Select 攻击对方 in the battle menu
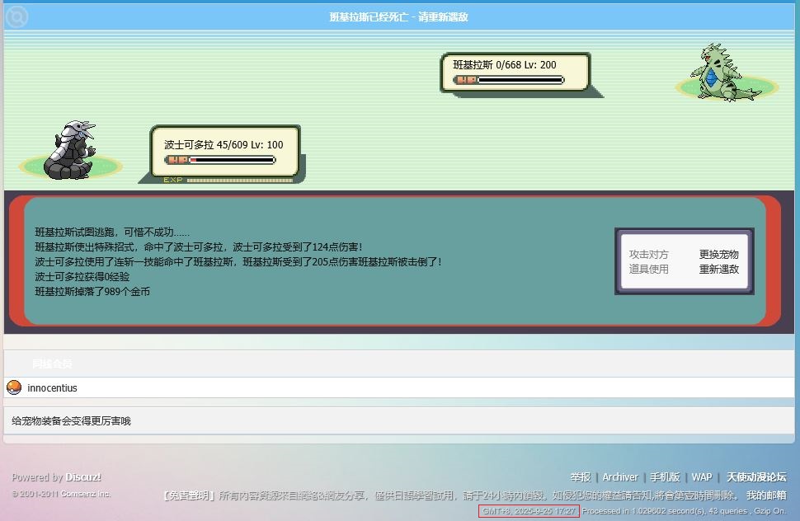The width and height of the screenshot is (800, 521). pyautogui.click(x=648, y=255)
